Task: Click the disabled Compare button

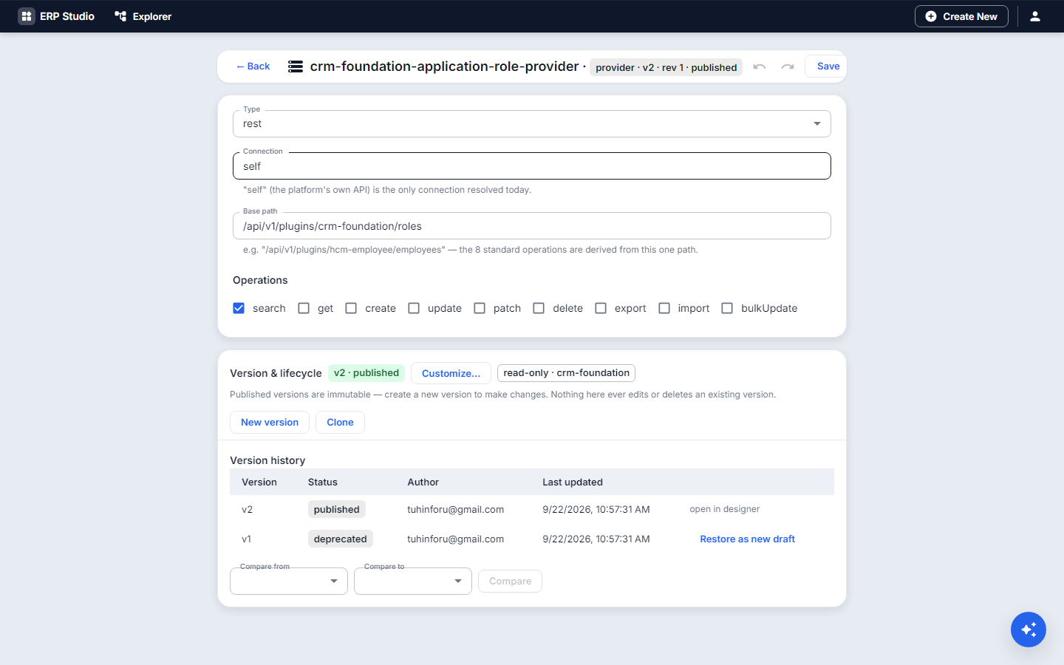Action: (510, 582)
